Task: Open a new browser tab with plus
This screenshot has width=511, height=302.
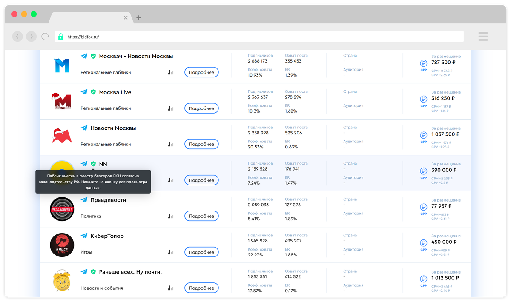Action: click(139, 18)
